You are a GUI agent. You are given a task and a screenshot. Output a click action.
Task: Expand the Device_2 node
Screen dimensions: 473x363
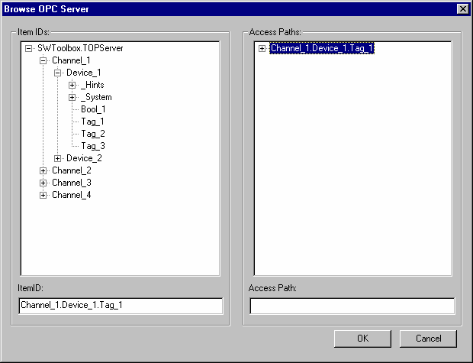58,158
